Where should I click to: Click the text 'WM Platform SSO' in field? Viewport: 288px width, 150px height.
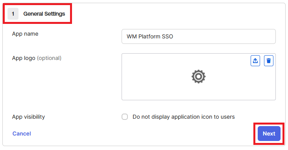150,36
